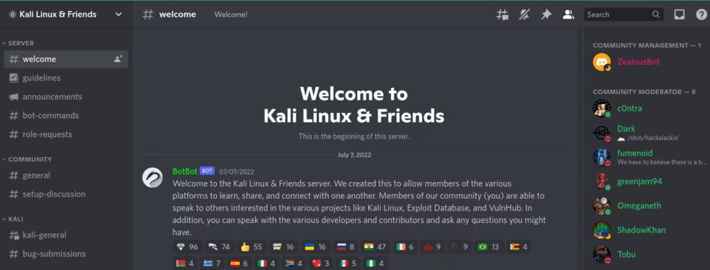Open the Help question mark icon

(701, 15)
